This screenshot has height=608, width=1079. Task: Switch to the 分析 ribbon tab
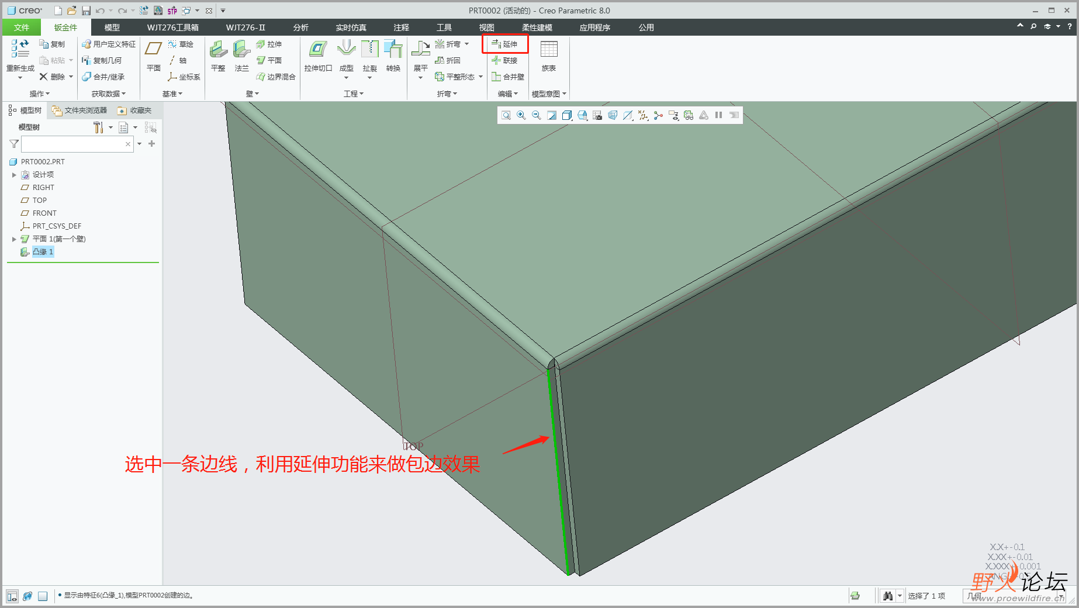[x=301, y=27]
